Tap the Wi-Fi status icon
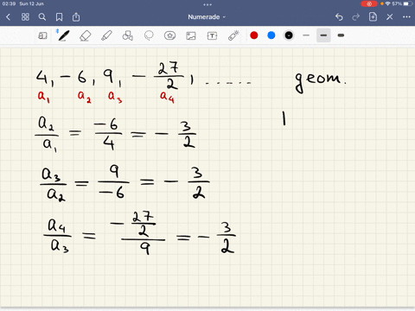The width and height of the screenshot is (415, 311). (x=388, y=3)
